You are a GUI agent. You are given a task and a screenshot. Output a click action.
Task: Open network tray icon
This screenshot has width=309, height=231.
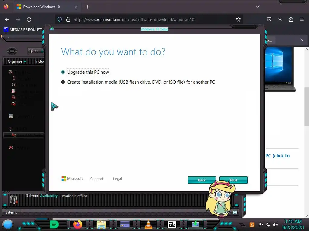tap(268, 224)
